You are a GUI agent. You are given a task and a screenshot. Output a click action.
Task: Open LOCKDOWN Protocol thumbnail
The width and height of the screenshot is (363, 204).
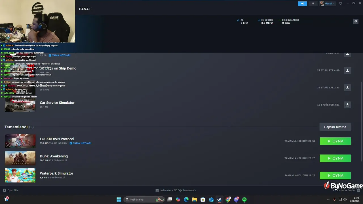coord(20,141)
